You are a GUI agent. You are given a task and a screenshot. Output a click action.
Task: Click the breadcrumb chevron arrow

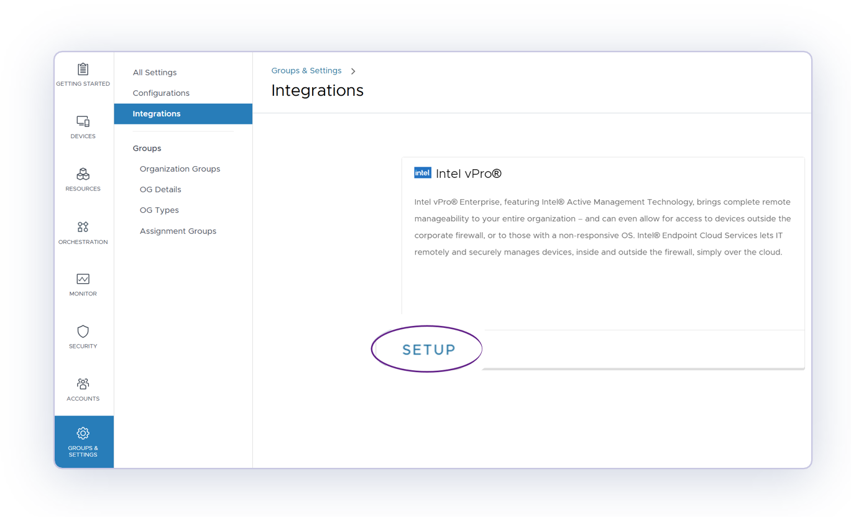point(353,72)
